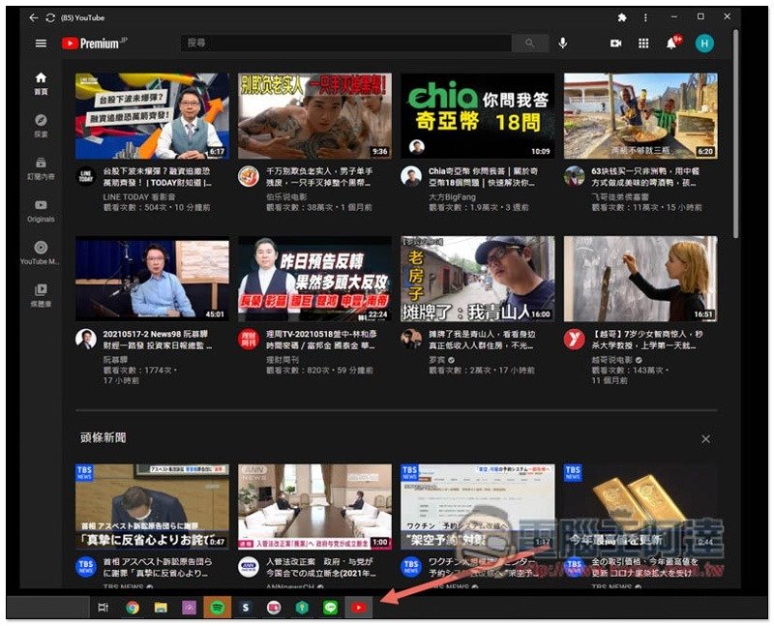Click the browser extensions puzzle icon
Viewport: 774px width, 626px height.
pos(621,17)
